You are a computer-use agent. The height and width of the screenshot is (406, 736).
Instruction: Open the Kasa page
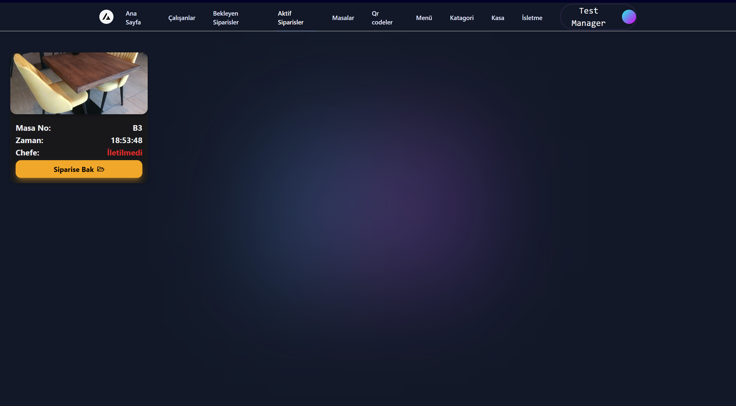[x=498, y=18]
